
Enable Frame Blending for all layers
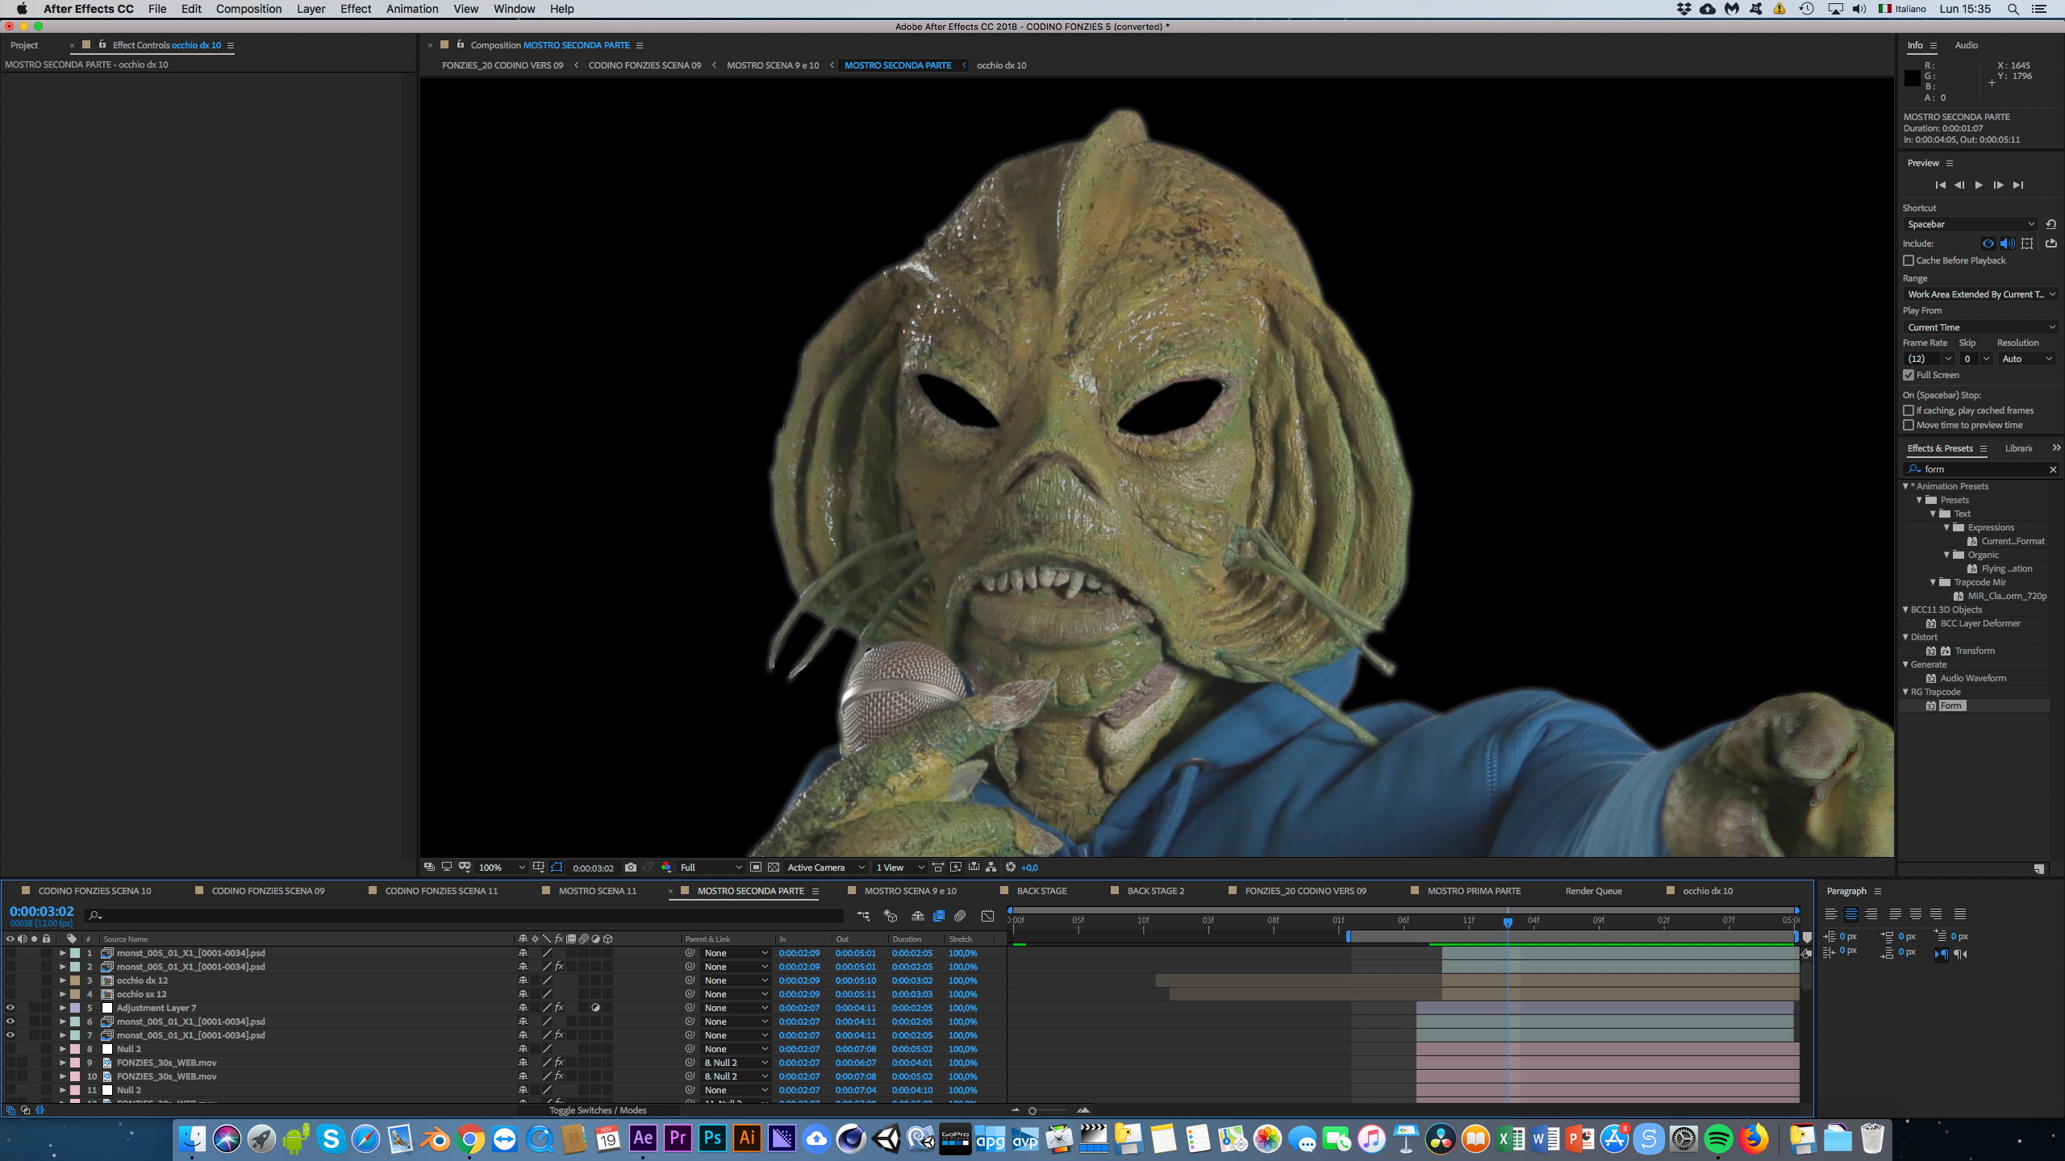coord(939,916)
